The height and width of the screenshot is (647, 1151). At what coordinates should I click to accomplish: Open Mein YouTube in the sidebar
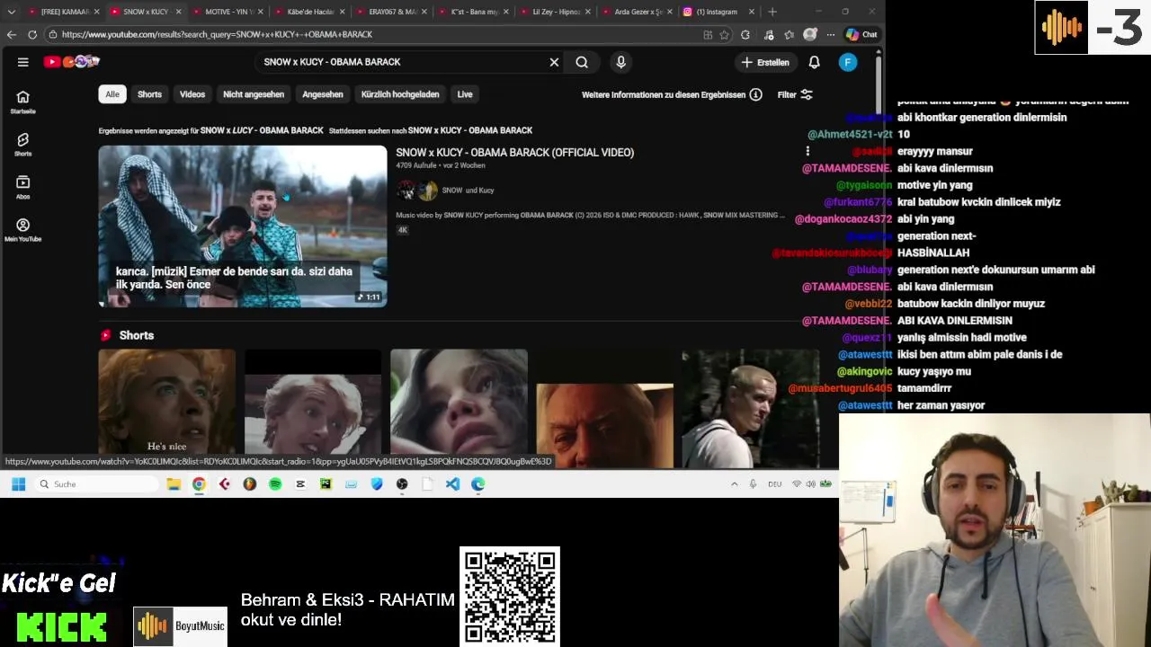23,229
